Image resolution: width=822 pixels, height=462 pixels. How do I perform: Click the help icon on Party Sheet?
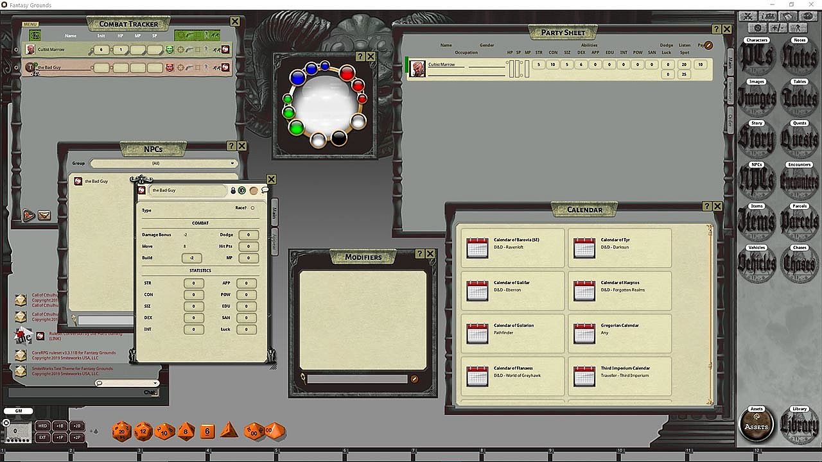(x=715, y=29)
